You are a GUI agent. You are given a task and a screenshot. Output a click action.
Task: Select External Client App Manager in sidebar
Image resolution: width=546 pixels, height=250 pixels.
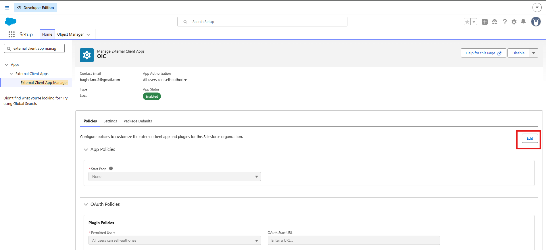point(44,82)
